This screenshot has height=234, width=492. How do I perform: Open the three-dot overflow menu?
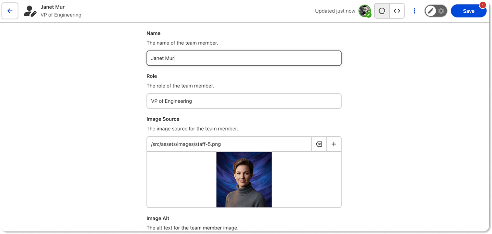(x=414, y=11)
